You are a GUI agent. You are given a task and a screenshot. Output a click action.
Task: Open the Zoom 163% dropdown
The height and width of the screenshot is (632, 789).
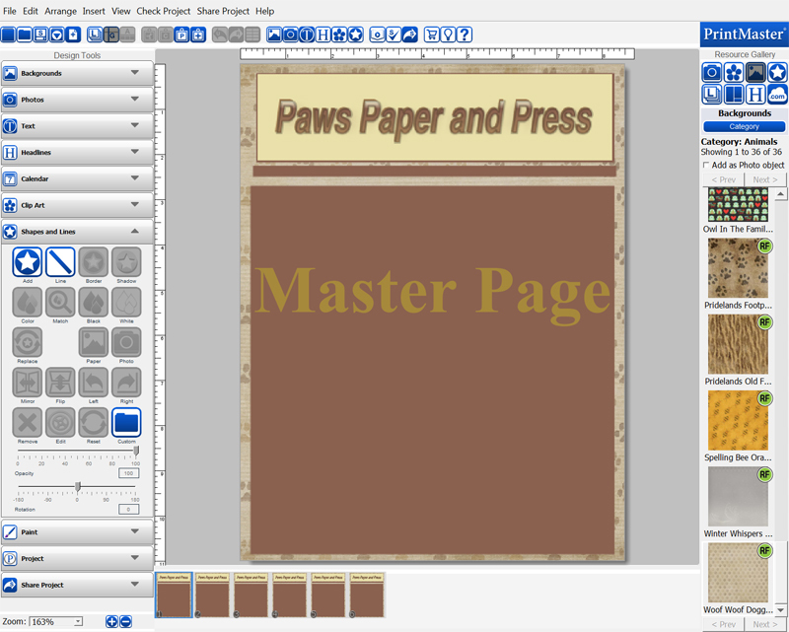pos(78,622)
